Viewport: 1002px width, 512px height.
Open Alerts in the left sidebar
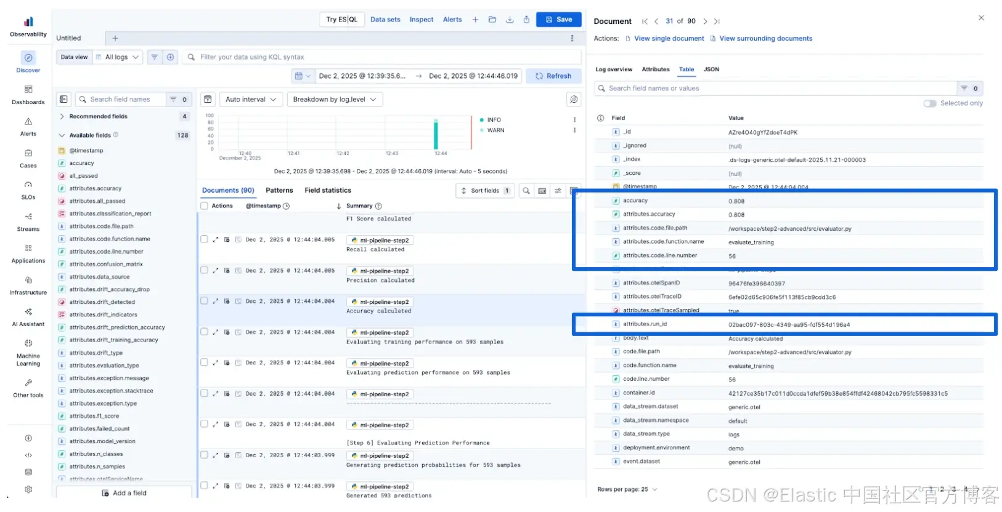tap(28, 126)
